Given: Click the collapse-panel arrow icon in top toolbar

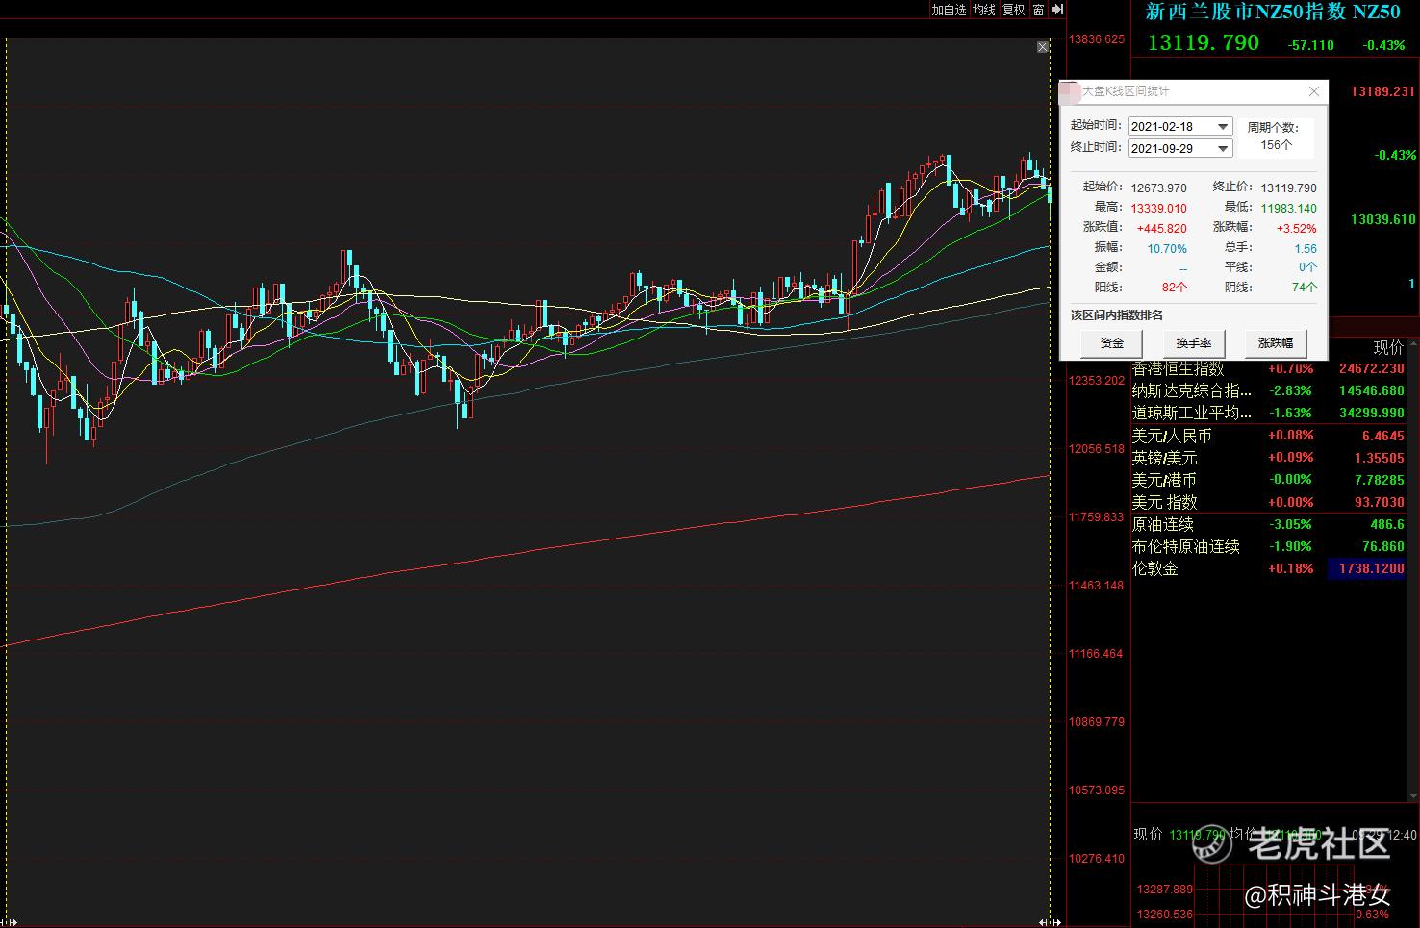Looking at the screenshot, I should click(1057, 10).
